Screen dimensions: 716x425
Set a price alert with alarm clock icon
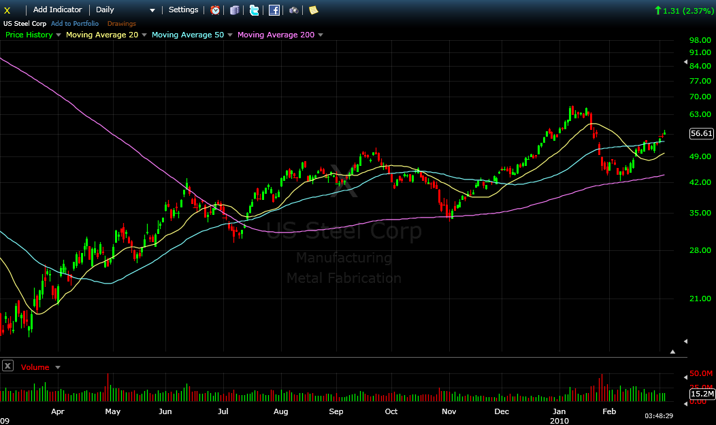215,10
